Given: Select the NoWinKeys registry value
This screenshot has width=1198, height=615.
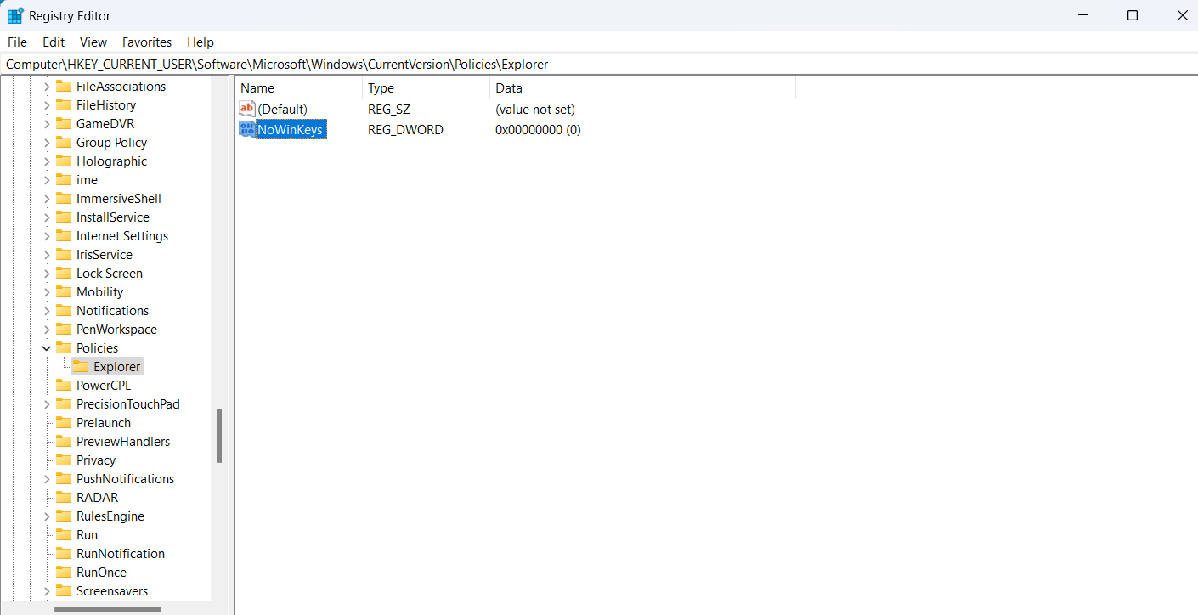Looking at the screenshot, I should (x=289, y=129).
